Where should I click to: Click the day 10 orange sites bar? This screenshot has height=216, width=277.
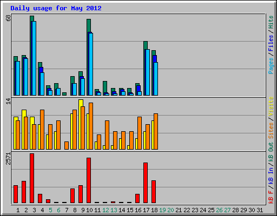(91, 126)
